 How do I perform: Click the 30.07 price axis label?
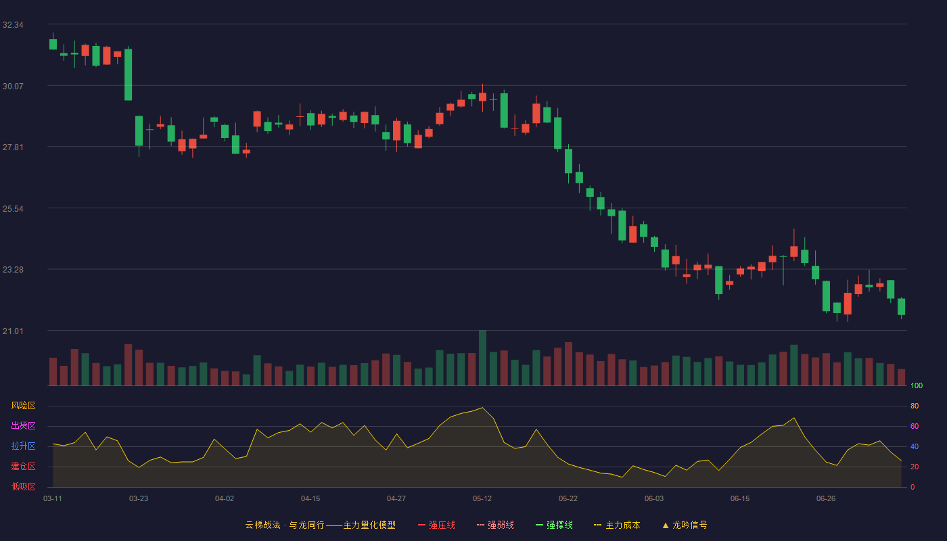13,86
